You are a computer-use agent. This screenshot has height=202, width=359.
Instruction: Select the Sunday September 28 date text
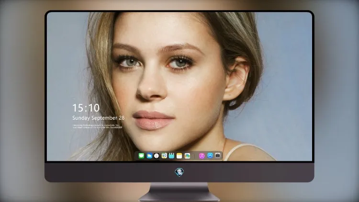[99, 118]
